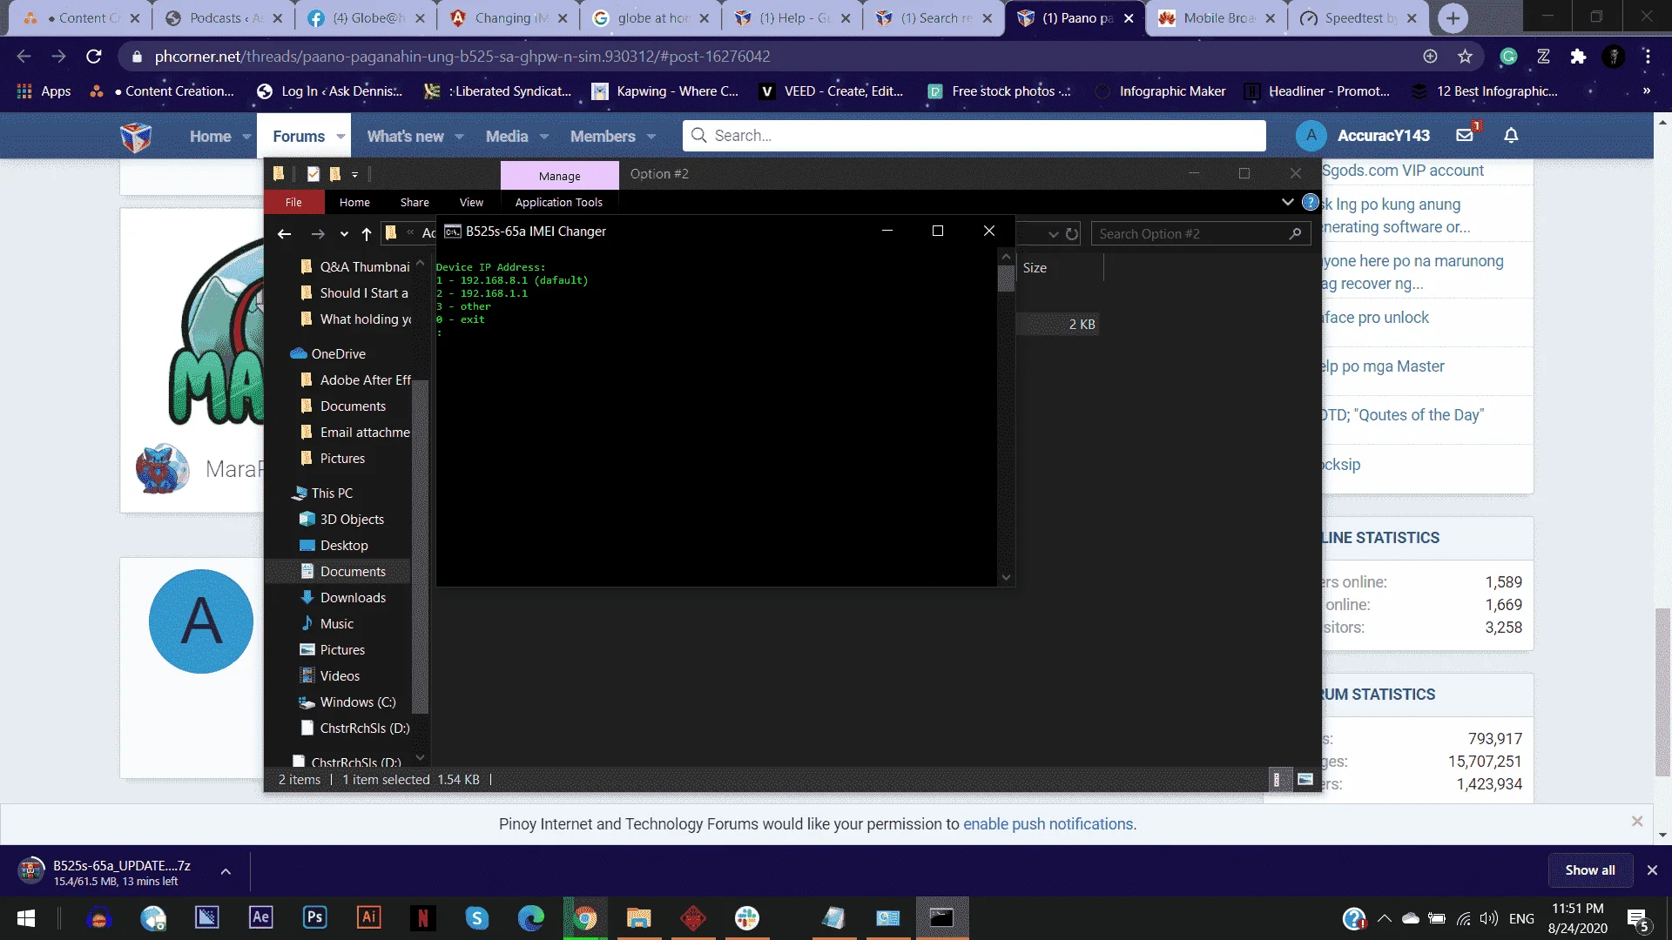Open the File Explorer taskbar icon

tap(639, 917)
